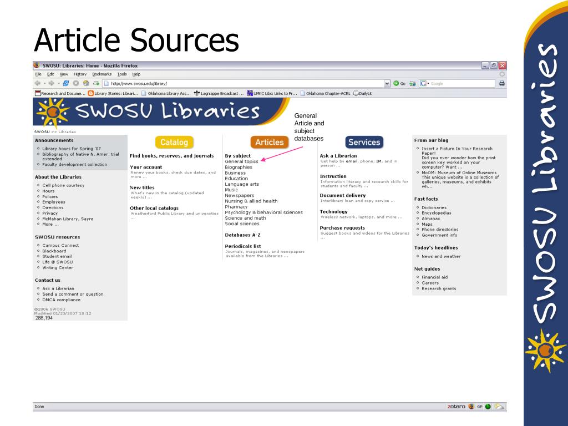
Task: Open the Help menu
Action: point(136,74)
